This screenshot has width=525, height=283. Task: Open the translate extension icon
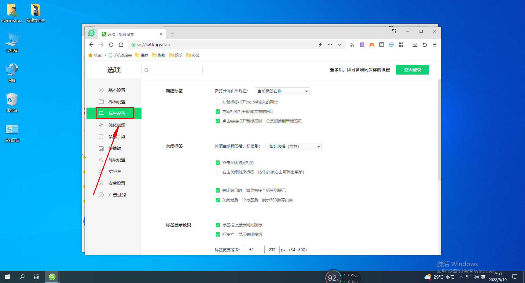tap(362, 45)
